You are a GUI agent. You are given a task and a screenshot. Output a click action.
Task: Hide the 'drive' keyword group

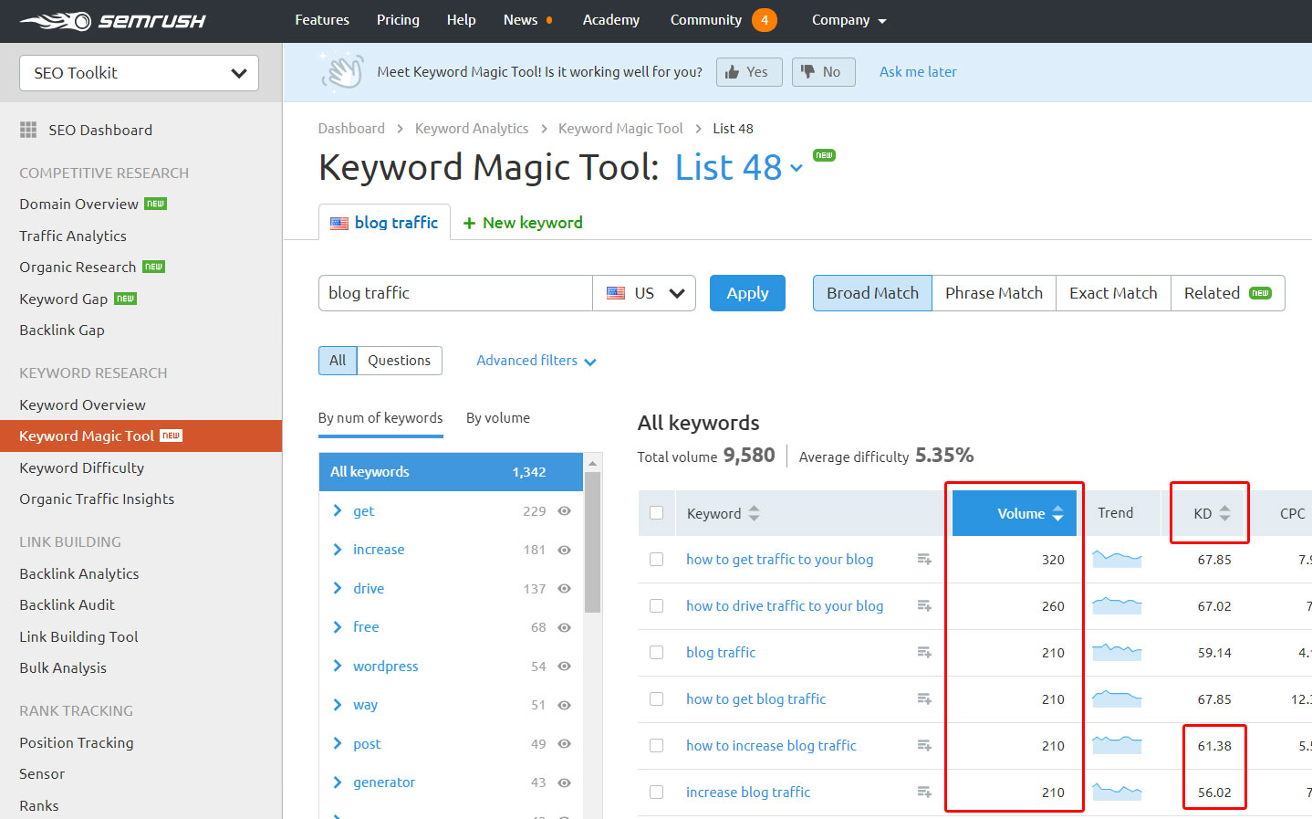[x=564, y=589]
